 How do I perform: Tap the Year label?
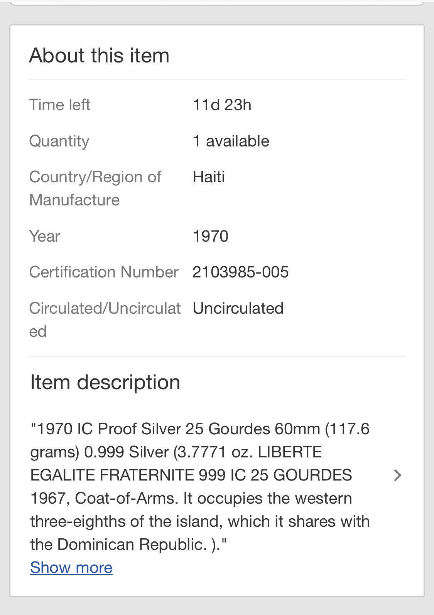click(x=45, y=236)
